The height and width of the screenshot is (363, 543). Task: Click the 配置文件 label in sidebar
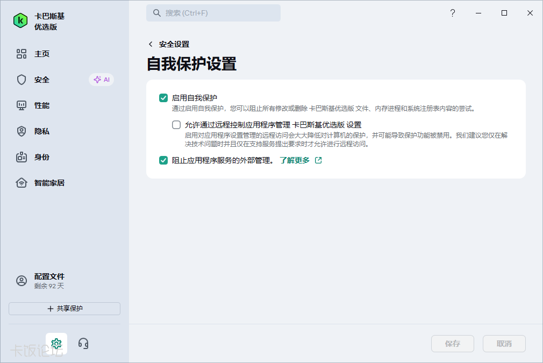[49, 276]
